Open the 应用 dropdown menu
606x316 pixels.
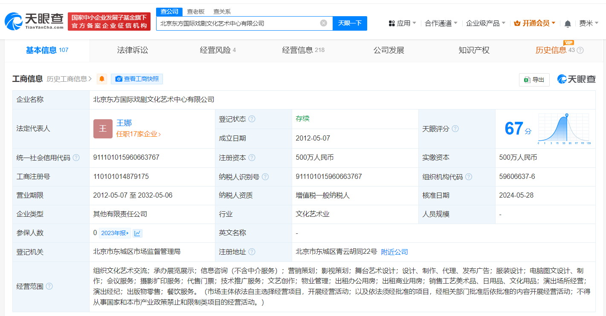point(403,23)
